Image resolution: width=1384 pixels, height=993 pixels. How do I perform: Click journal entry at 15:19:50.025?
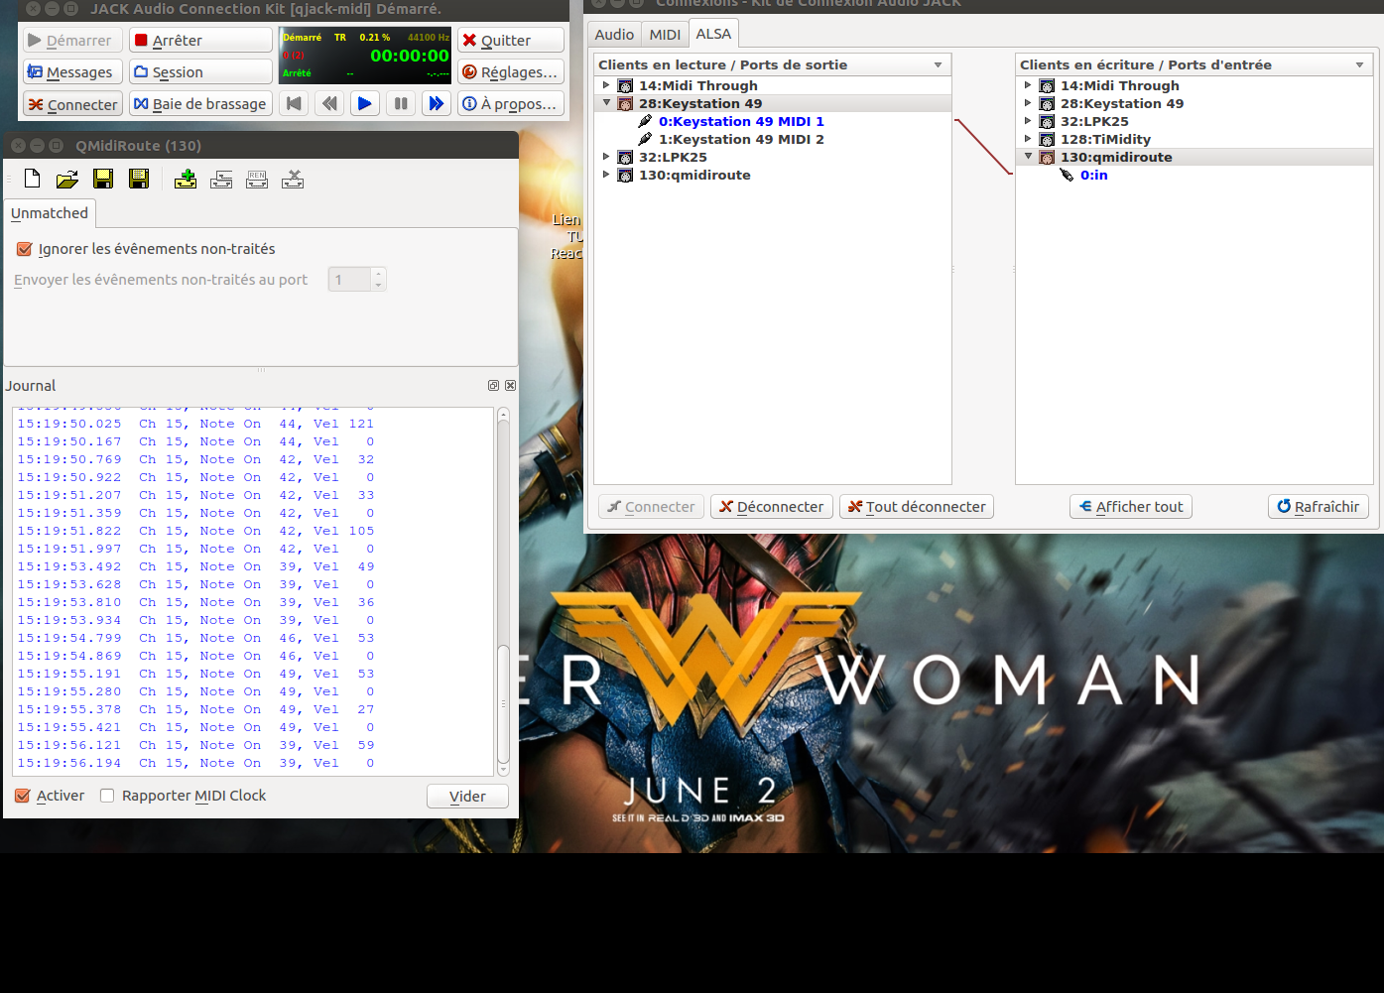click(195, 424)
